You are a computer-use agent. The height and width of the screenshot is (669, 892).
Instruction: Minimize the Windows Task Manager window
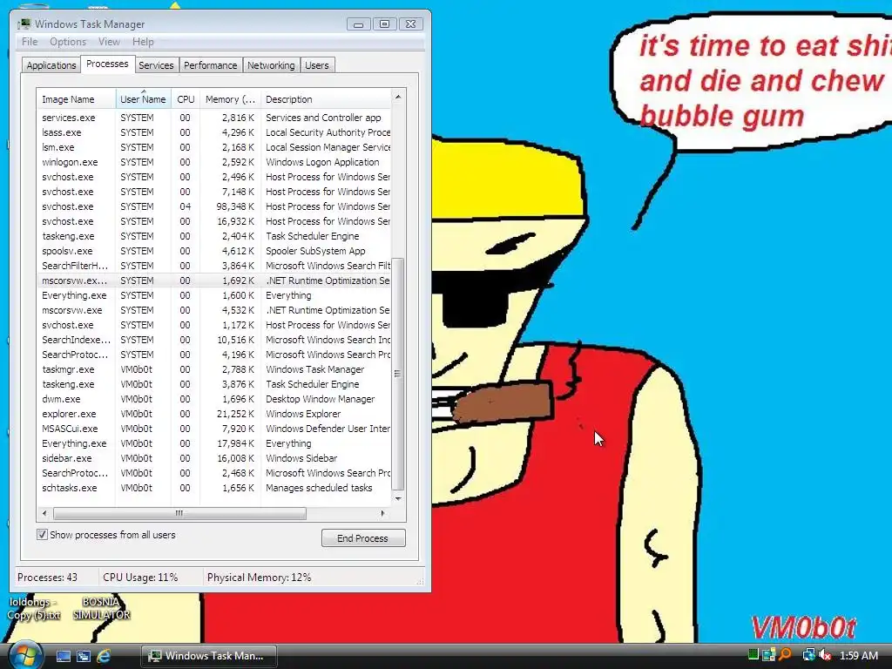pyautogui.click(x=358, y=24)
